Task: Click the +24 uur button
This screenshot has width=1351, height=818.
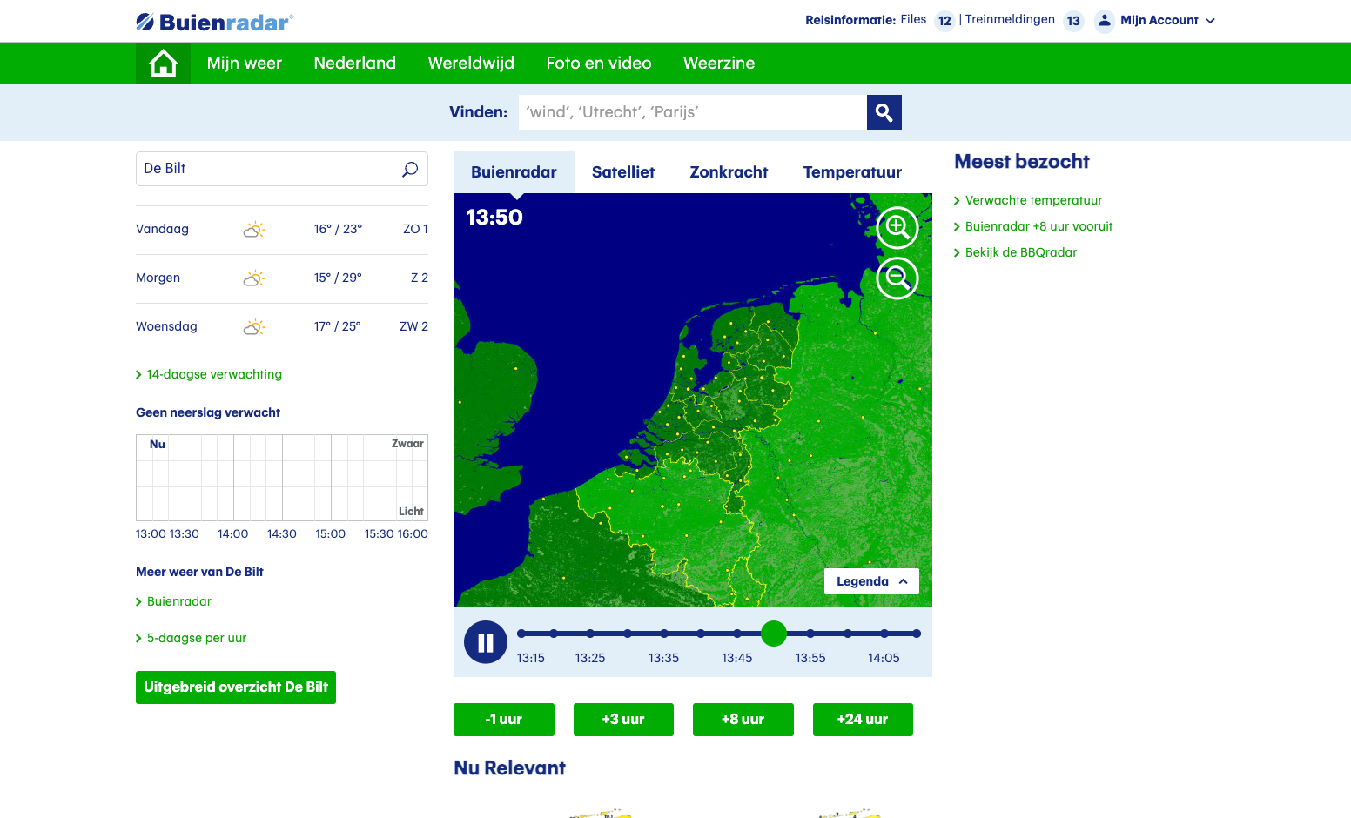Action: click(863, 720)
